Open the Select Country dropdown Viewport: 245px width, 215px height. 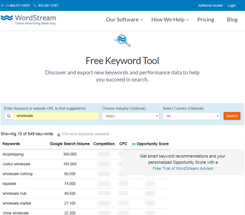click(191, 116)
